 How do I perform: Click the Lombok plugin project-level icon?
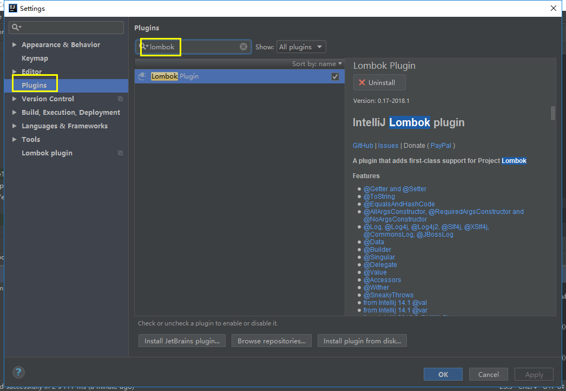coord(120,153)
